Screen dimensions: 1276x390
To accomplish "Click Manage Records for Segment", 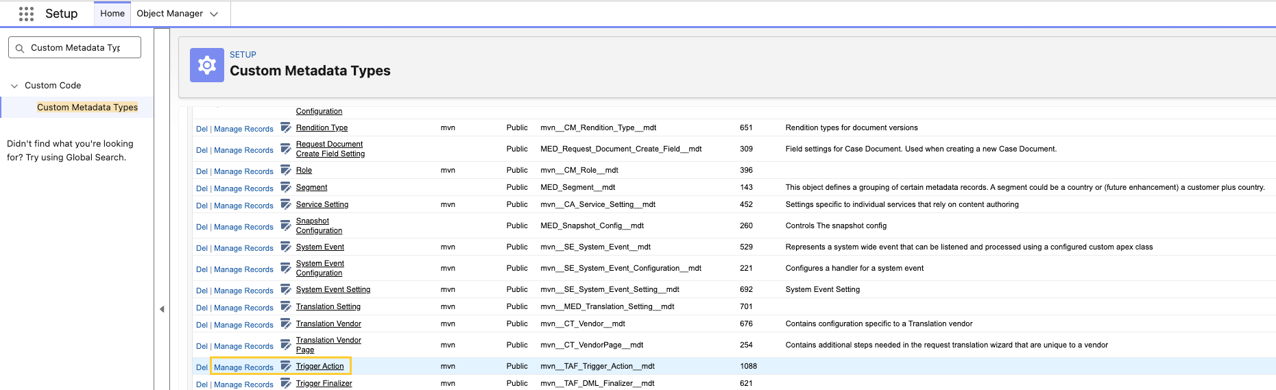I will point(243,189).
